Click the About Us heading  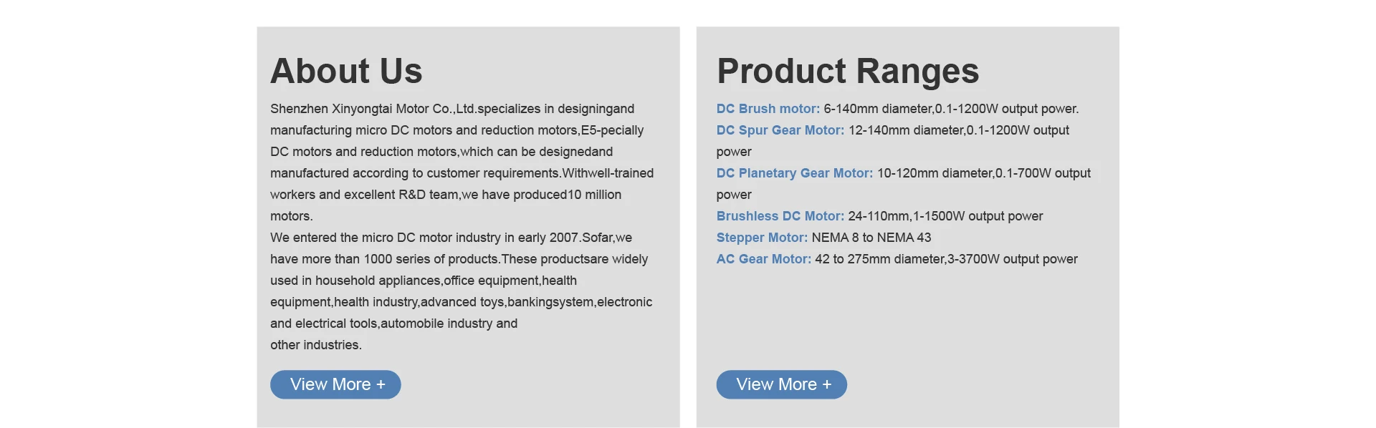346,71
